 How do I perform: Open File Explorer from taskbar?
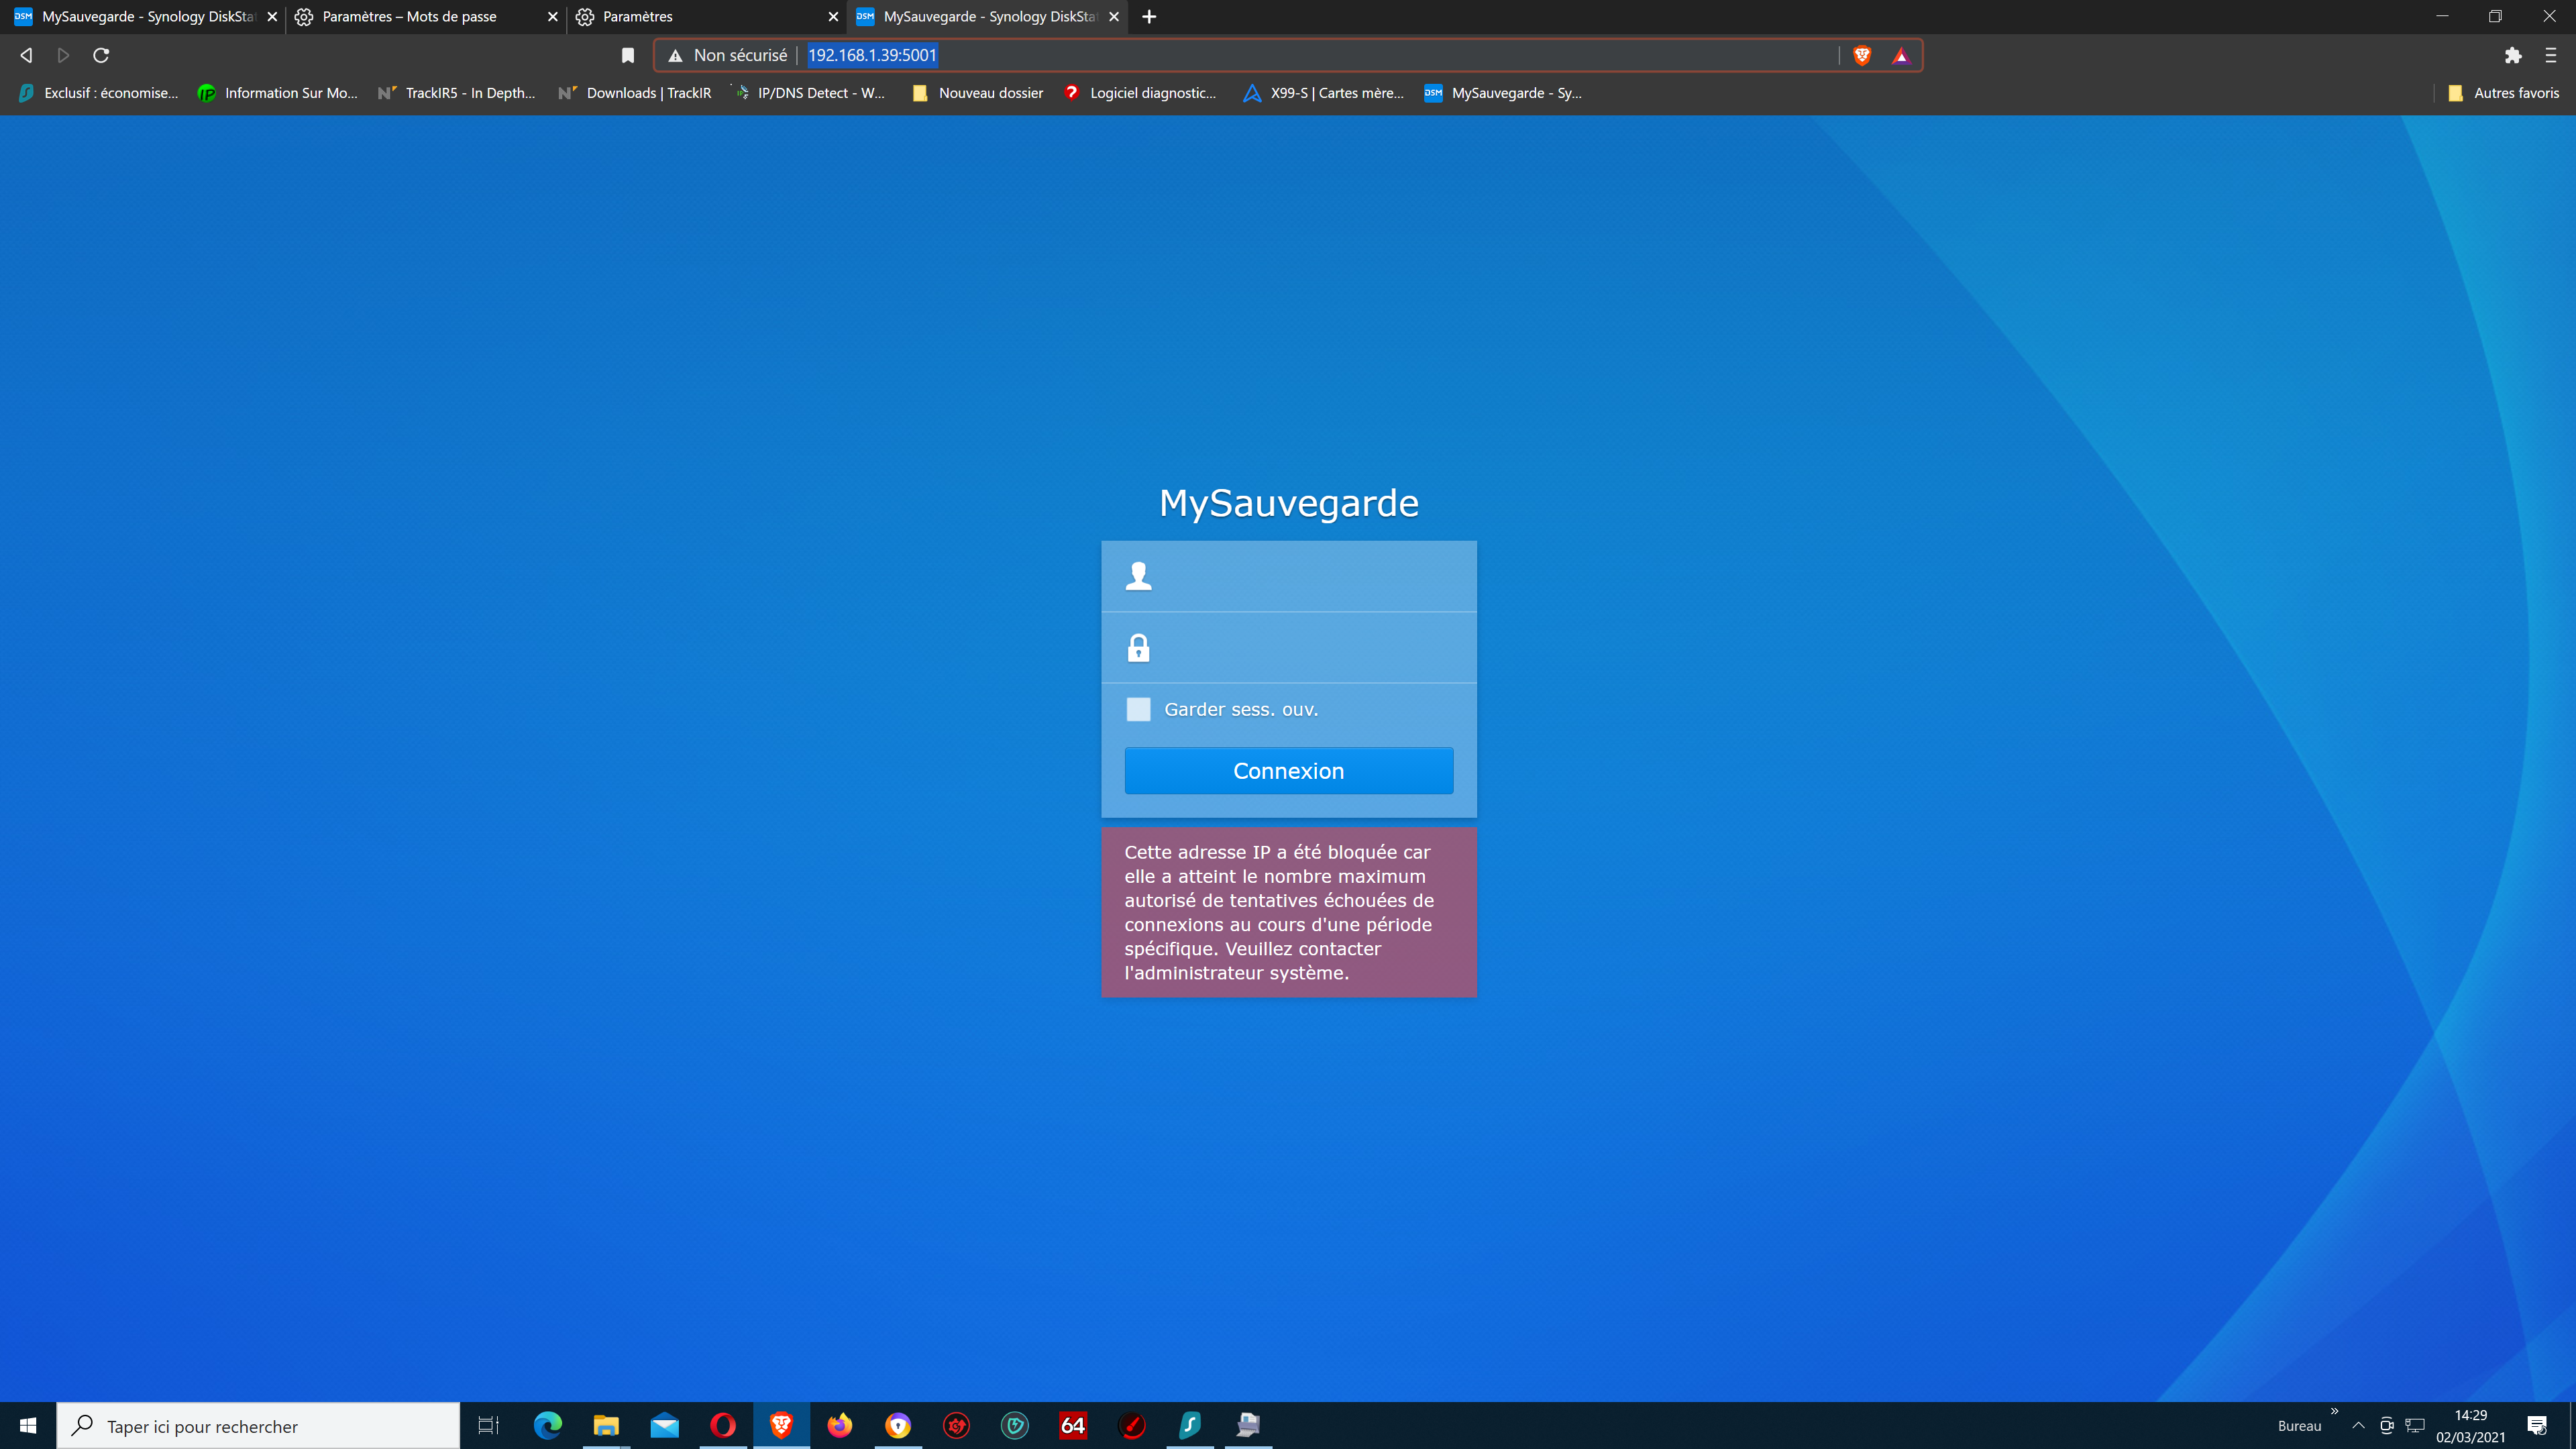(x=606, y=1425)
